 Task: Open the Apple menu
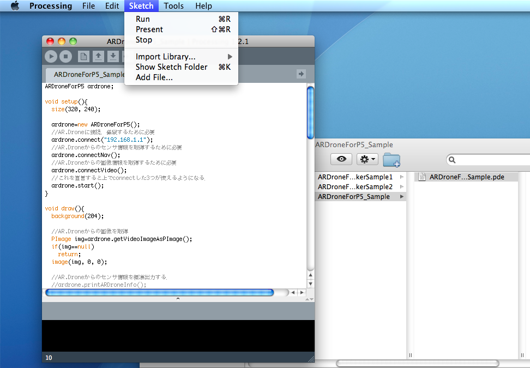click(15, 6)
